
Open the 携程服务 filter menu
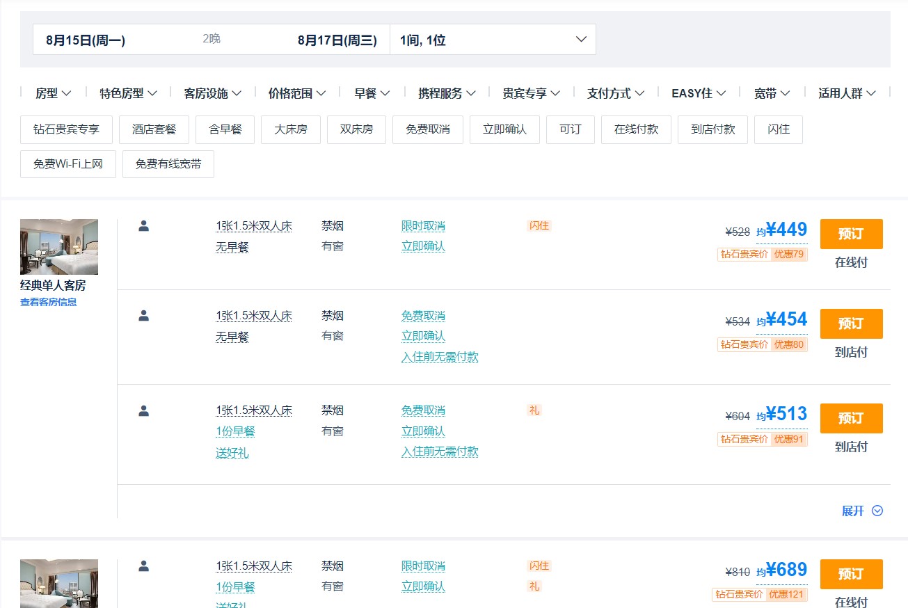tap(447, 93)
